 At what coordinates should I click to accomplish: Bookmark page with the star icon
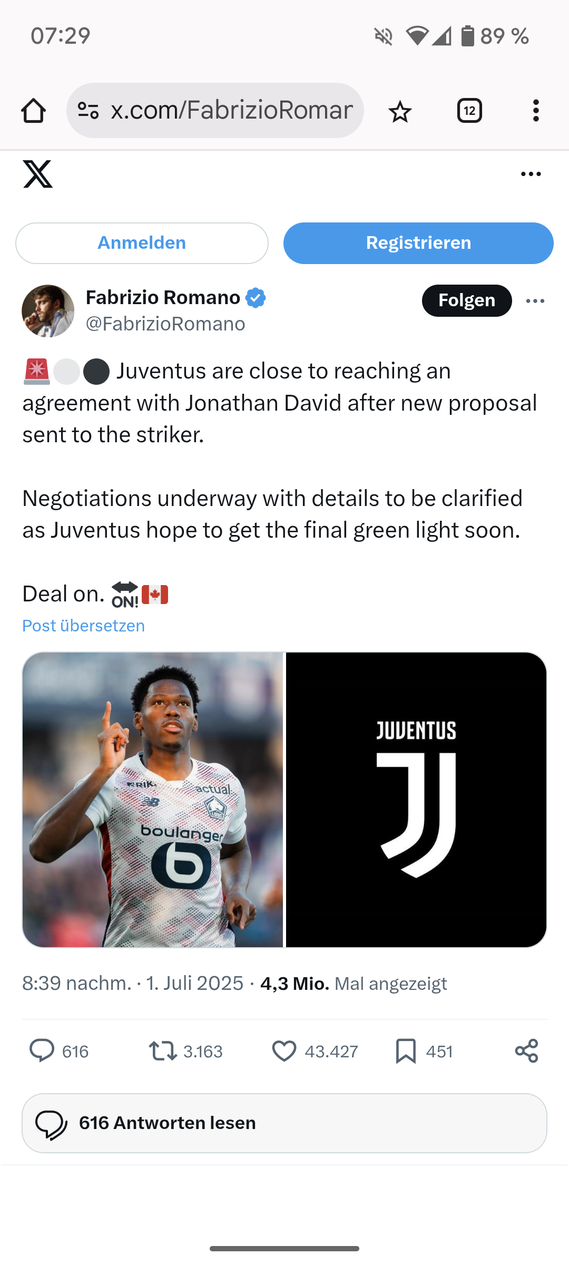click(400, 111)
